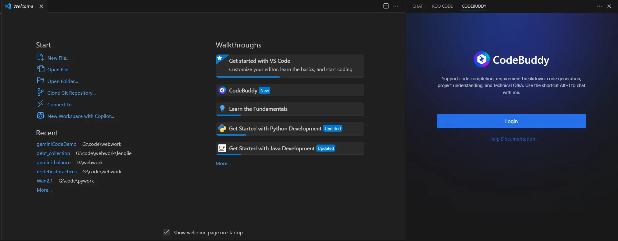
Task: Click the Login button
Action: (511, 121)
